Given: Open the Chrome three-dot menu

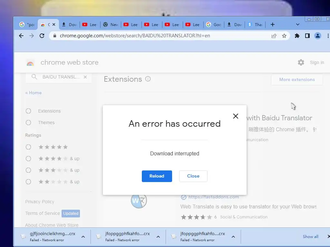Looking at the screenshot, I should 328,36.
